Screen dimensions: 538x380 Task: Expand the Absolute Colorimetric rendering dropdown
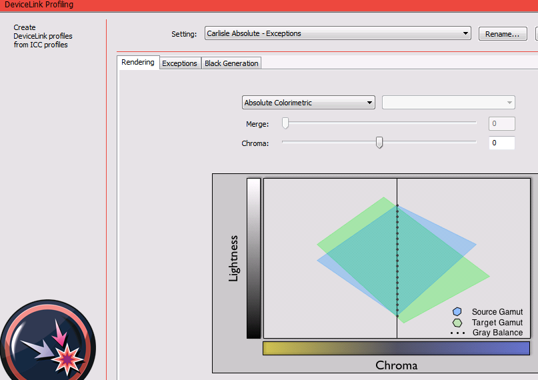[x=308, y=103]
